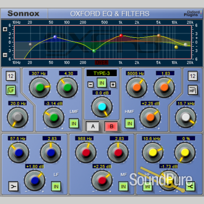Click the high filter slope 12 button
204x204 pixels.
[193, 76]
